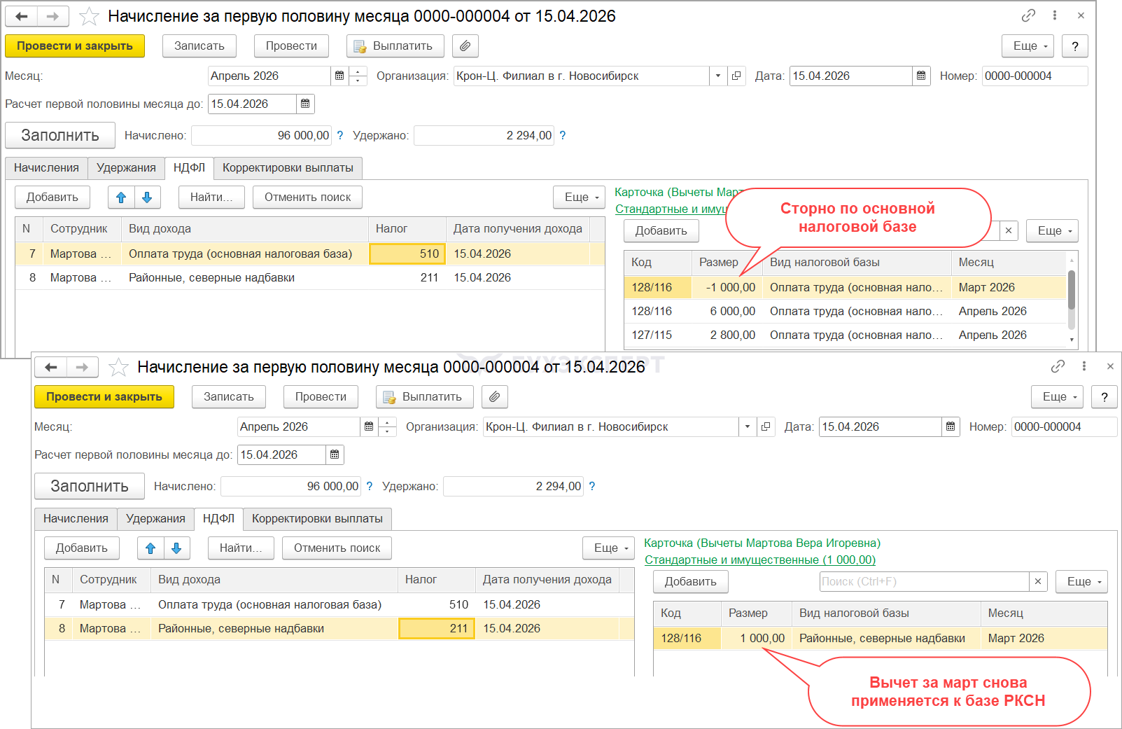Image resolution: width=1122 pixels, height=729 pixels.
Task: Open the Еще menu beside the Поиск field
Action: (x=1081, y=581)
